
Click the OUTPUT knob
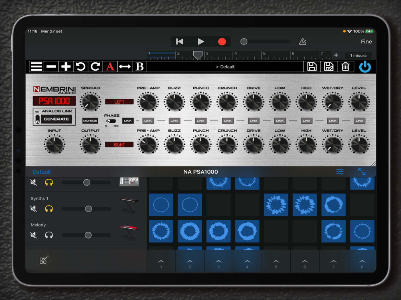pos(90,144)
